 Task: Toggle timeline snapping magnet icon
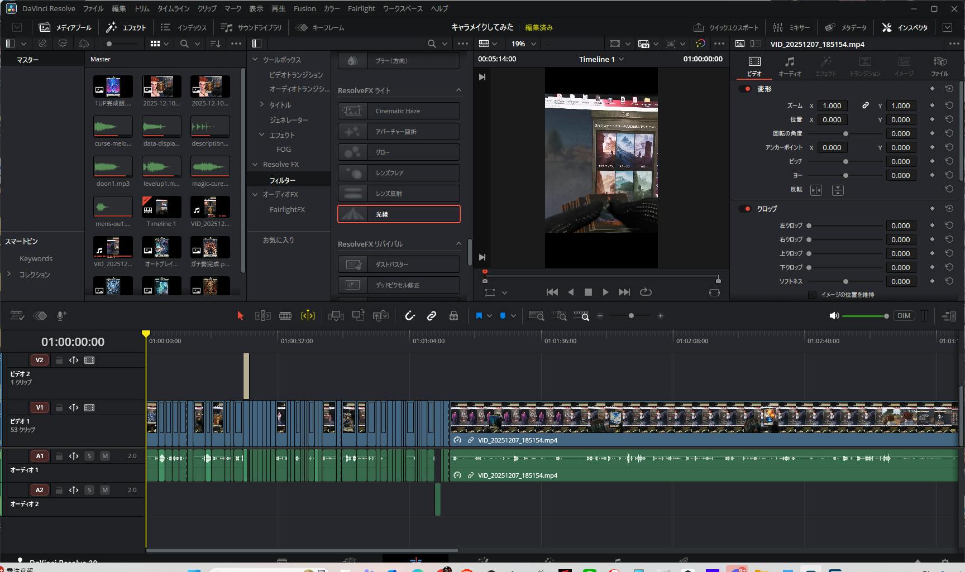point(410,316)
